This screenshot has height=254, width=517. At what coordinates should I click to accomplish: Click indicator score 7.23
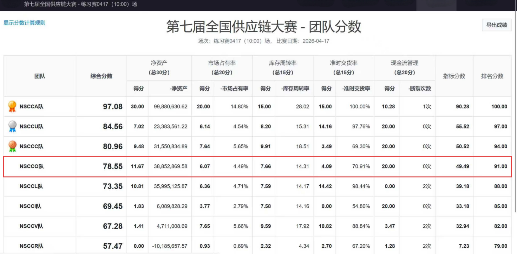point(464,246)
